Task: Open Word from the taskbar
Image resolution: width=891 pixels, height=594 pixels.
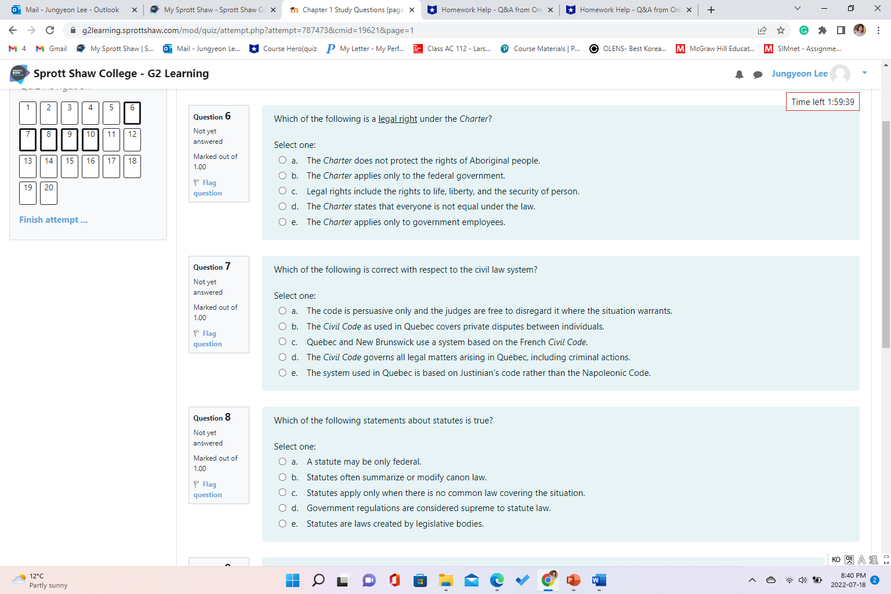Action: (599, 580)
